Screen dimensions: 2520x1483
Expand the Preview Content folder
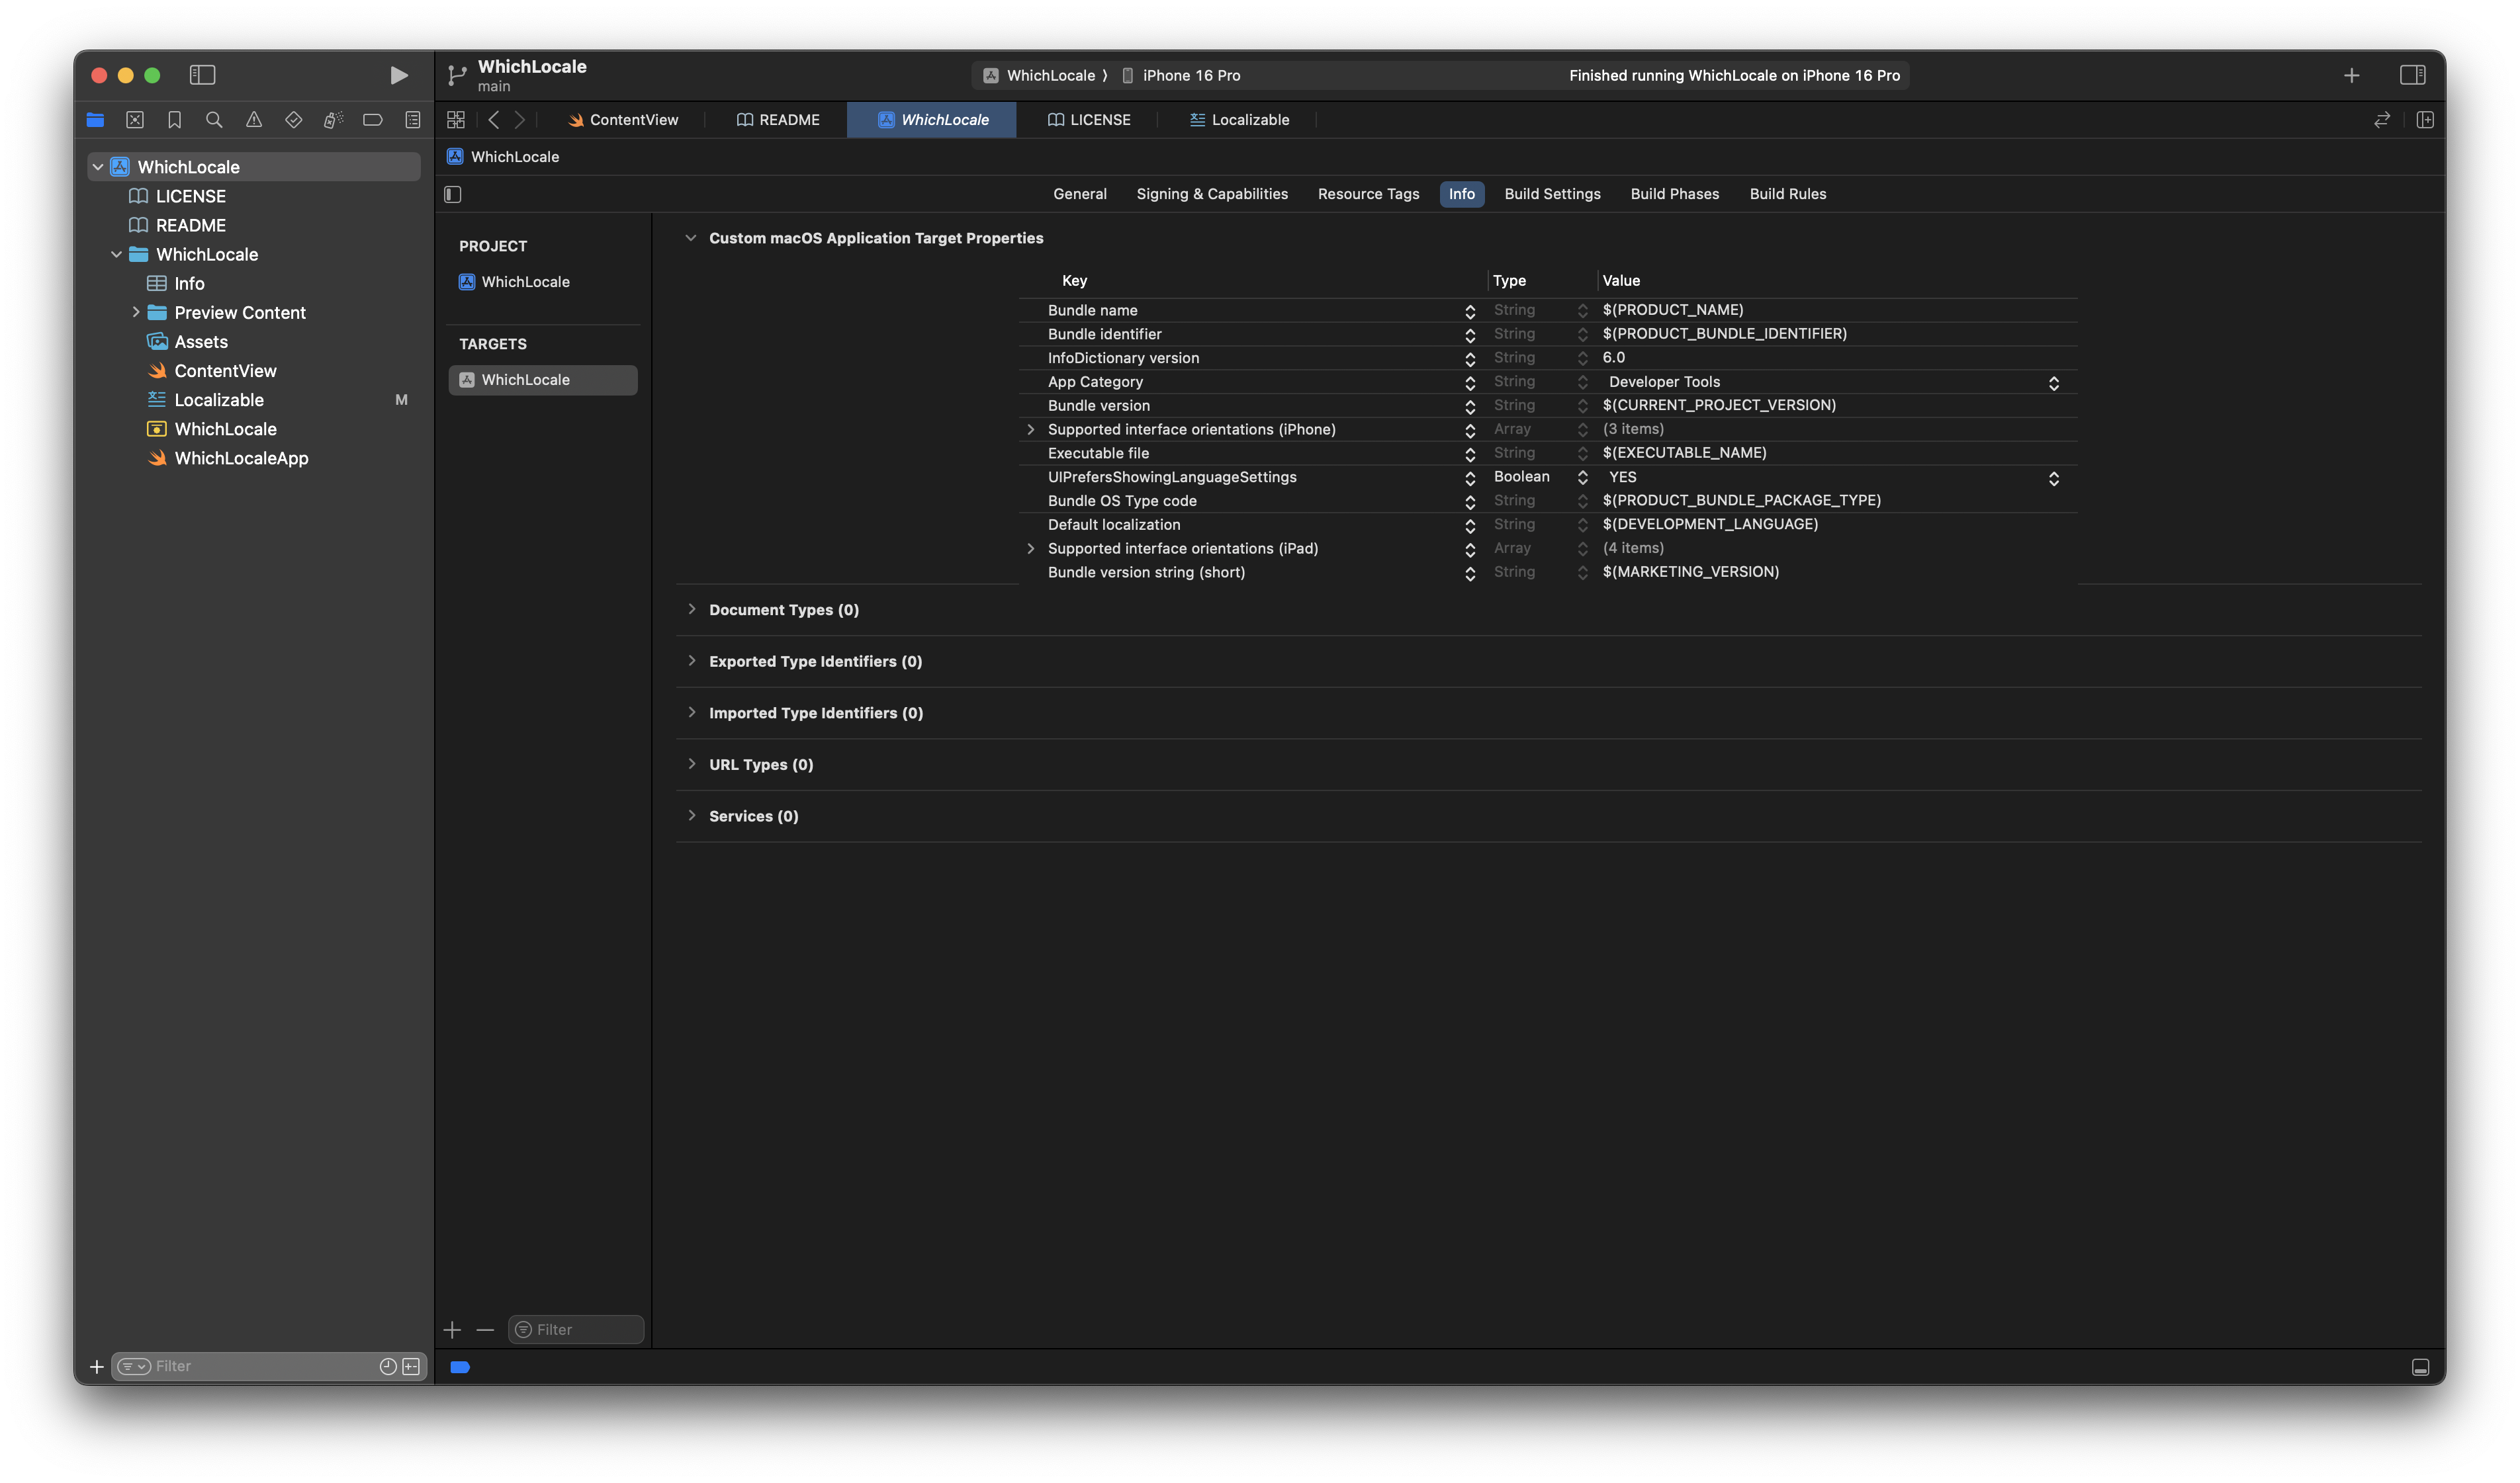click(x=135, y=312)
